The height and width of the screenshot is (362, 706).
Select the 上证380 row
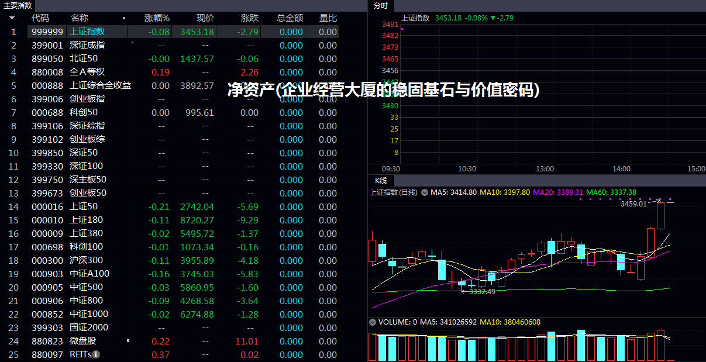tap(170, 233)
